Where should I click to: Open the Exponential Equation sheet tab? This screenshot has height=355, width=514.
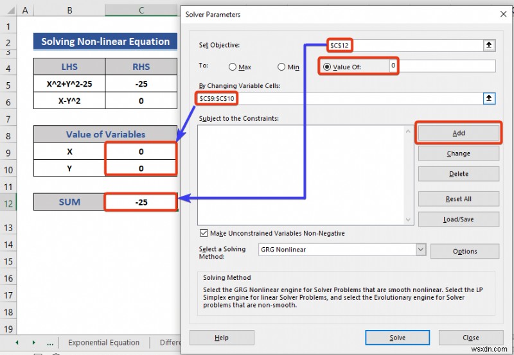pos(103,343)
